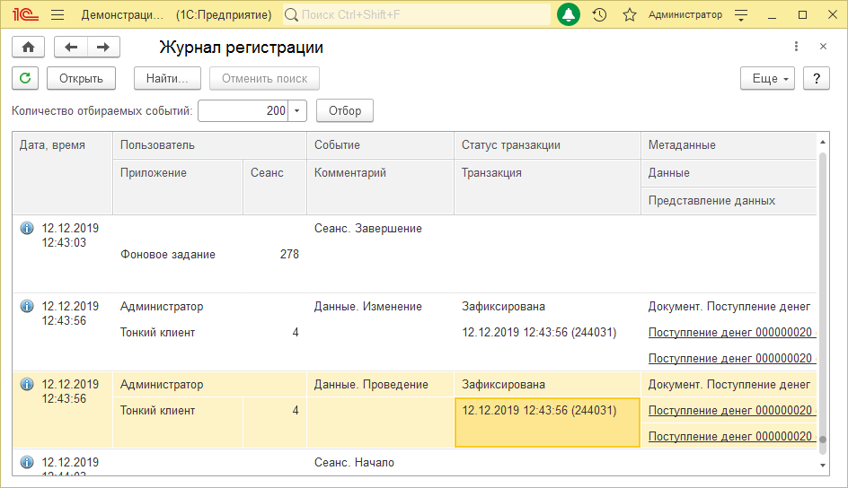The width and height of the screenshot is (848, 488).
Task: Click the 1C logo icon
Action: [25, 14]
